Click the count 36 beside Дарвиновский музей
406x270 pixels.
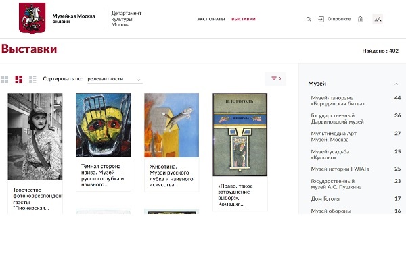pos(397,115)
